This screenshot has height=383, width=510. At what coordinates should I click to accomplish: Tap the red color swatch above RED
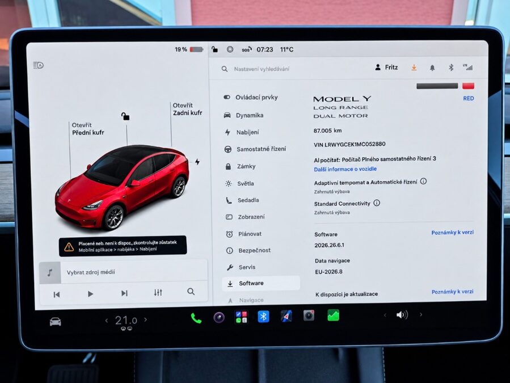point(469,86)
